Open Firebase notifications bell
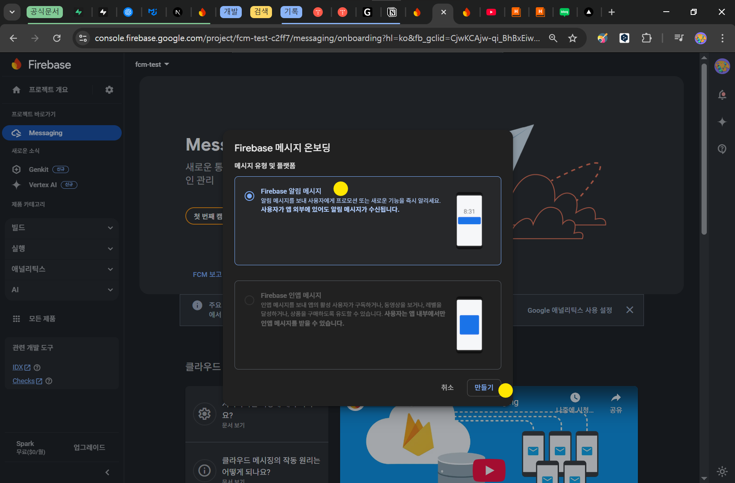 [x=722, y=95]
